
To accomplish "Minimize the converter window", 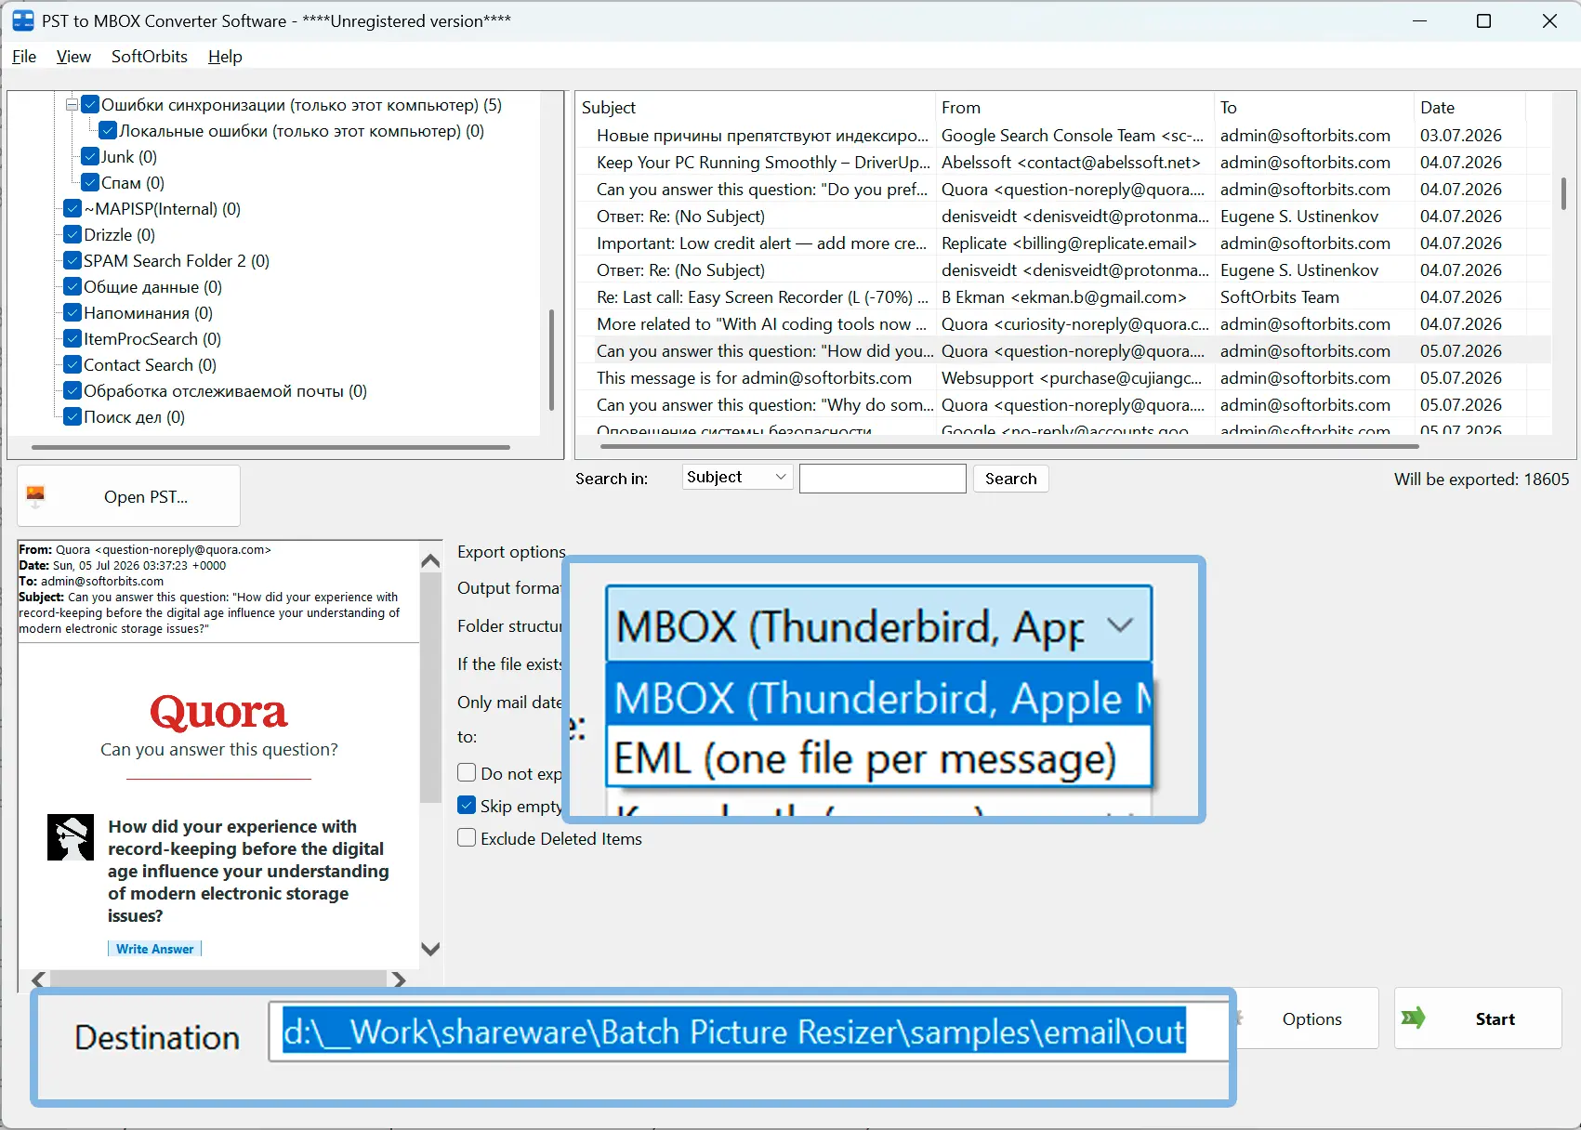I will coord(1419,20).
